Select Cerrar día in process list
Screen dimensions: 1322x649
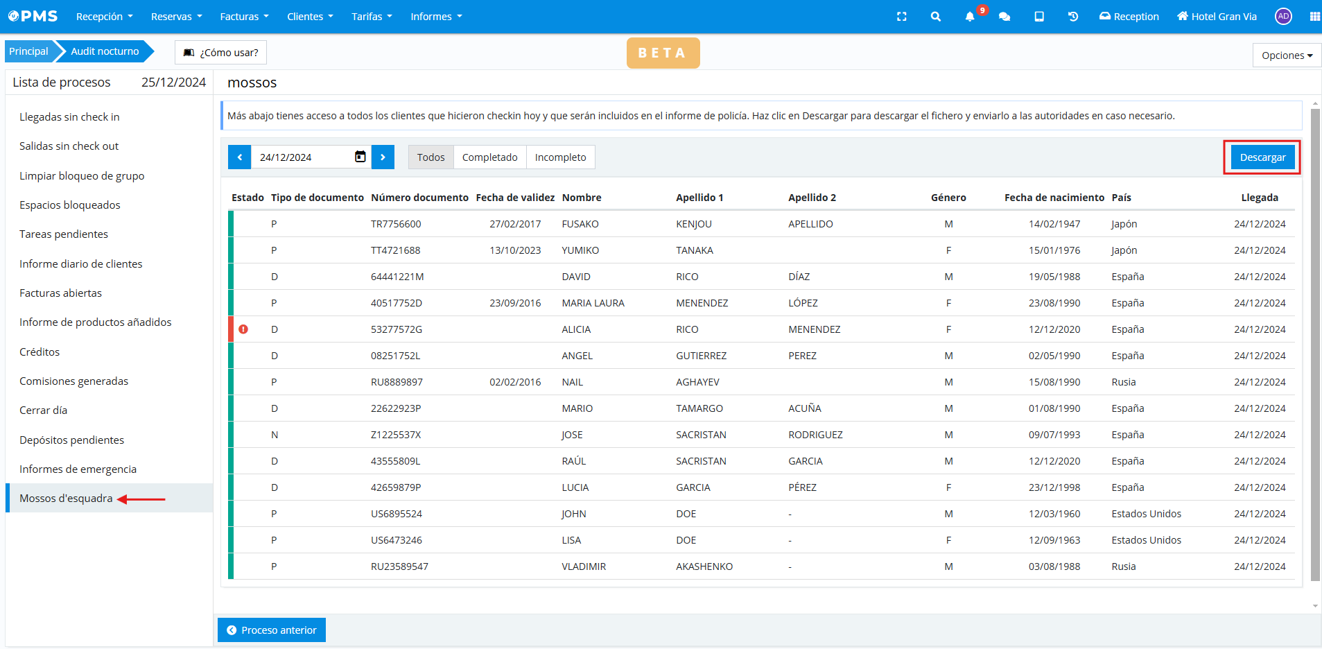click(x=44, y=410)
